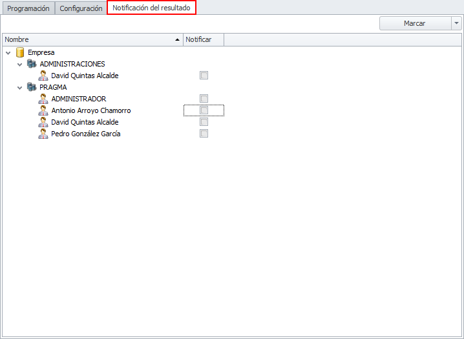Click user icon beside ADMINISTRADOR
464x339 pixels.
[x=43, y=99]
